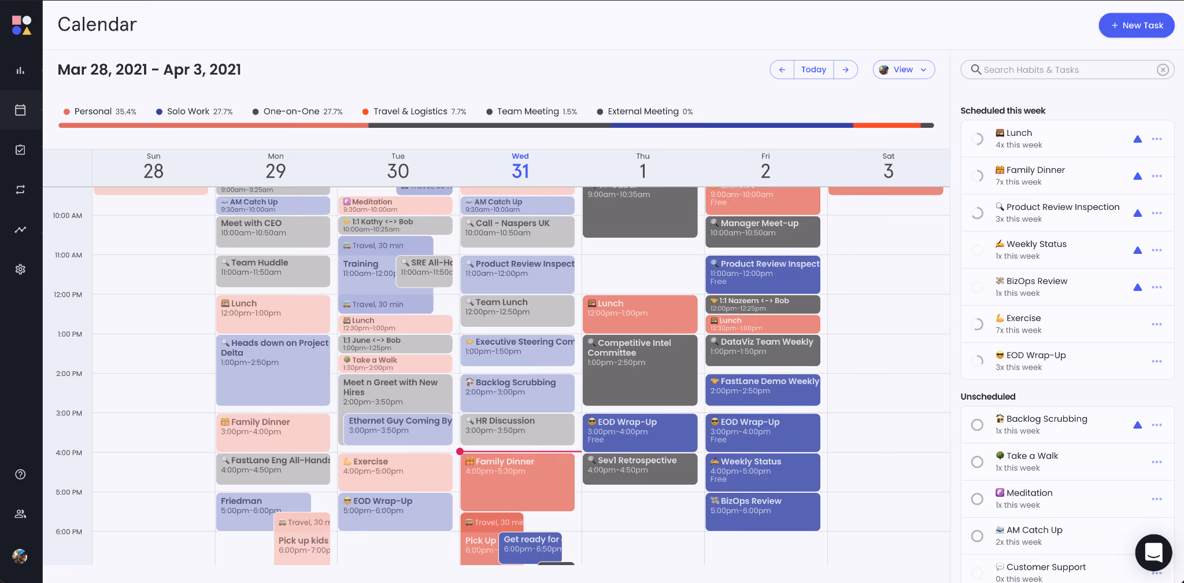Toggle Family Dinner progress circle
This screenshot has height=583, width=1184.
coord(977,176)
